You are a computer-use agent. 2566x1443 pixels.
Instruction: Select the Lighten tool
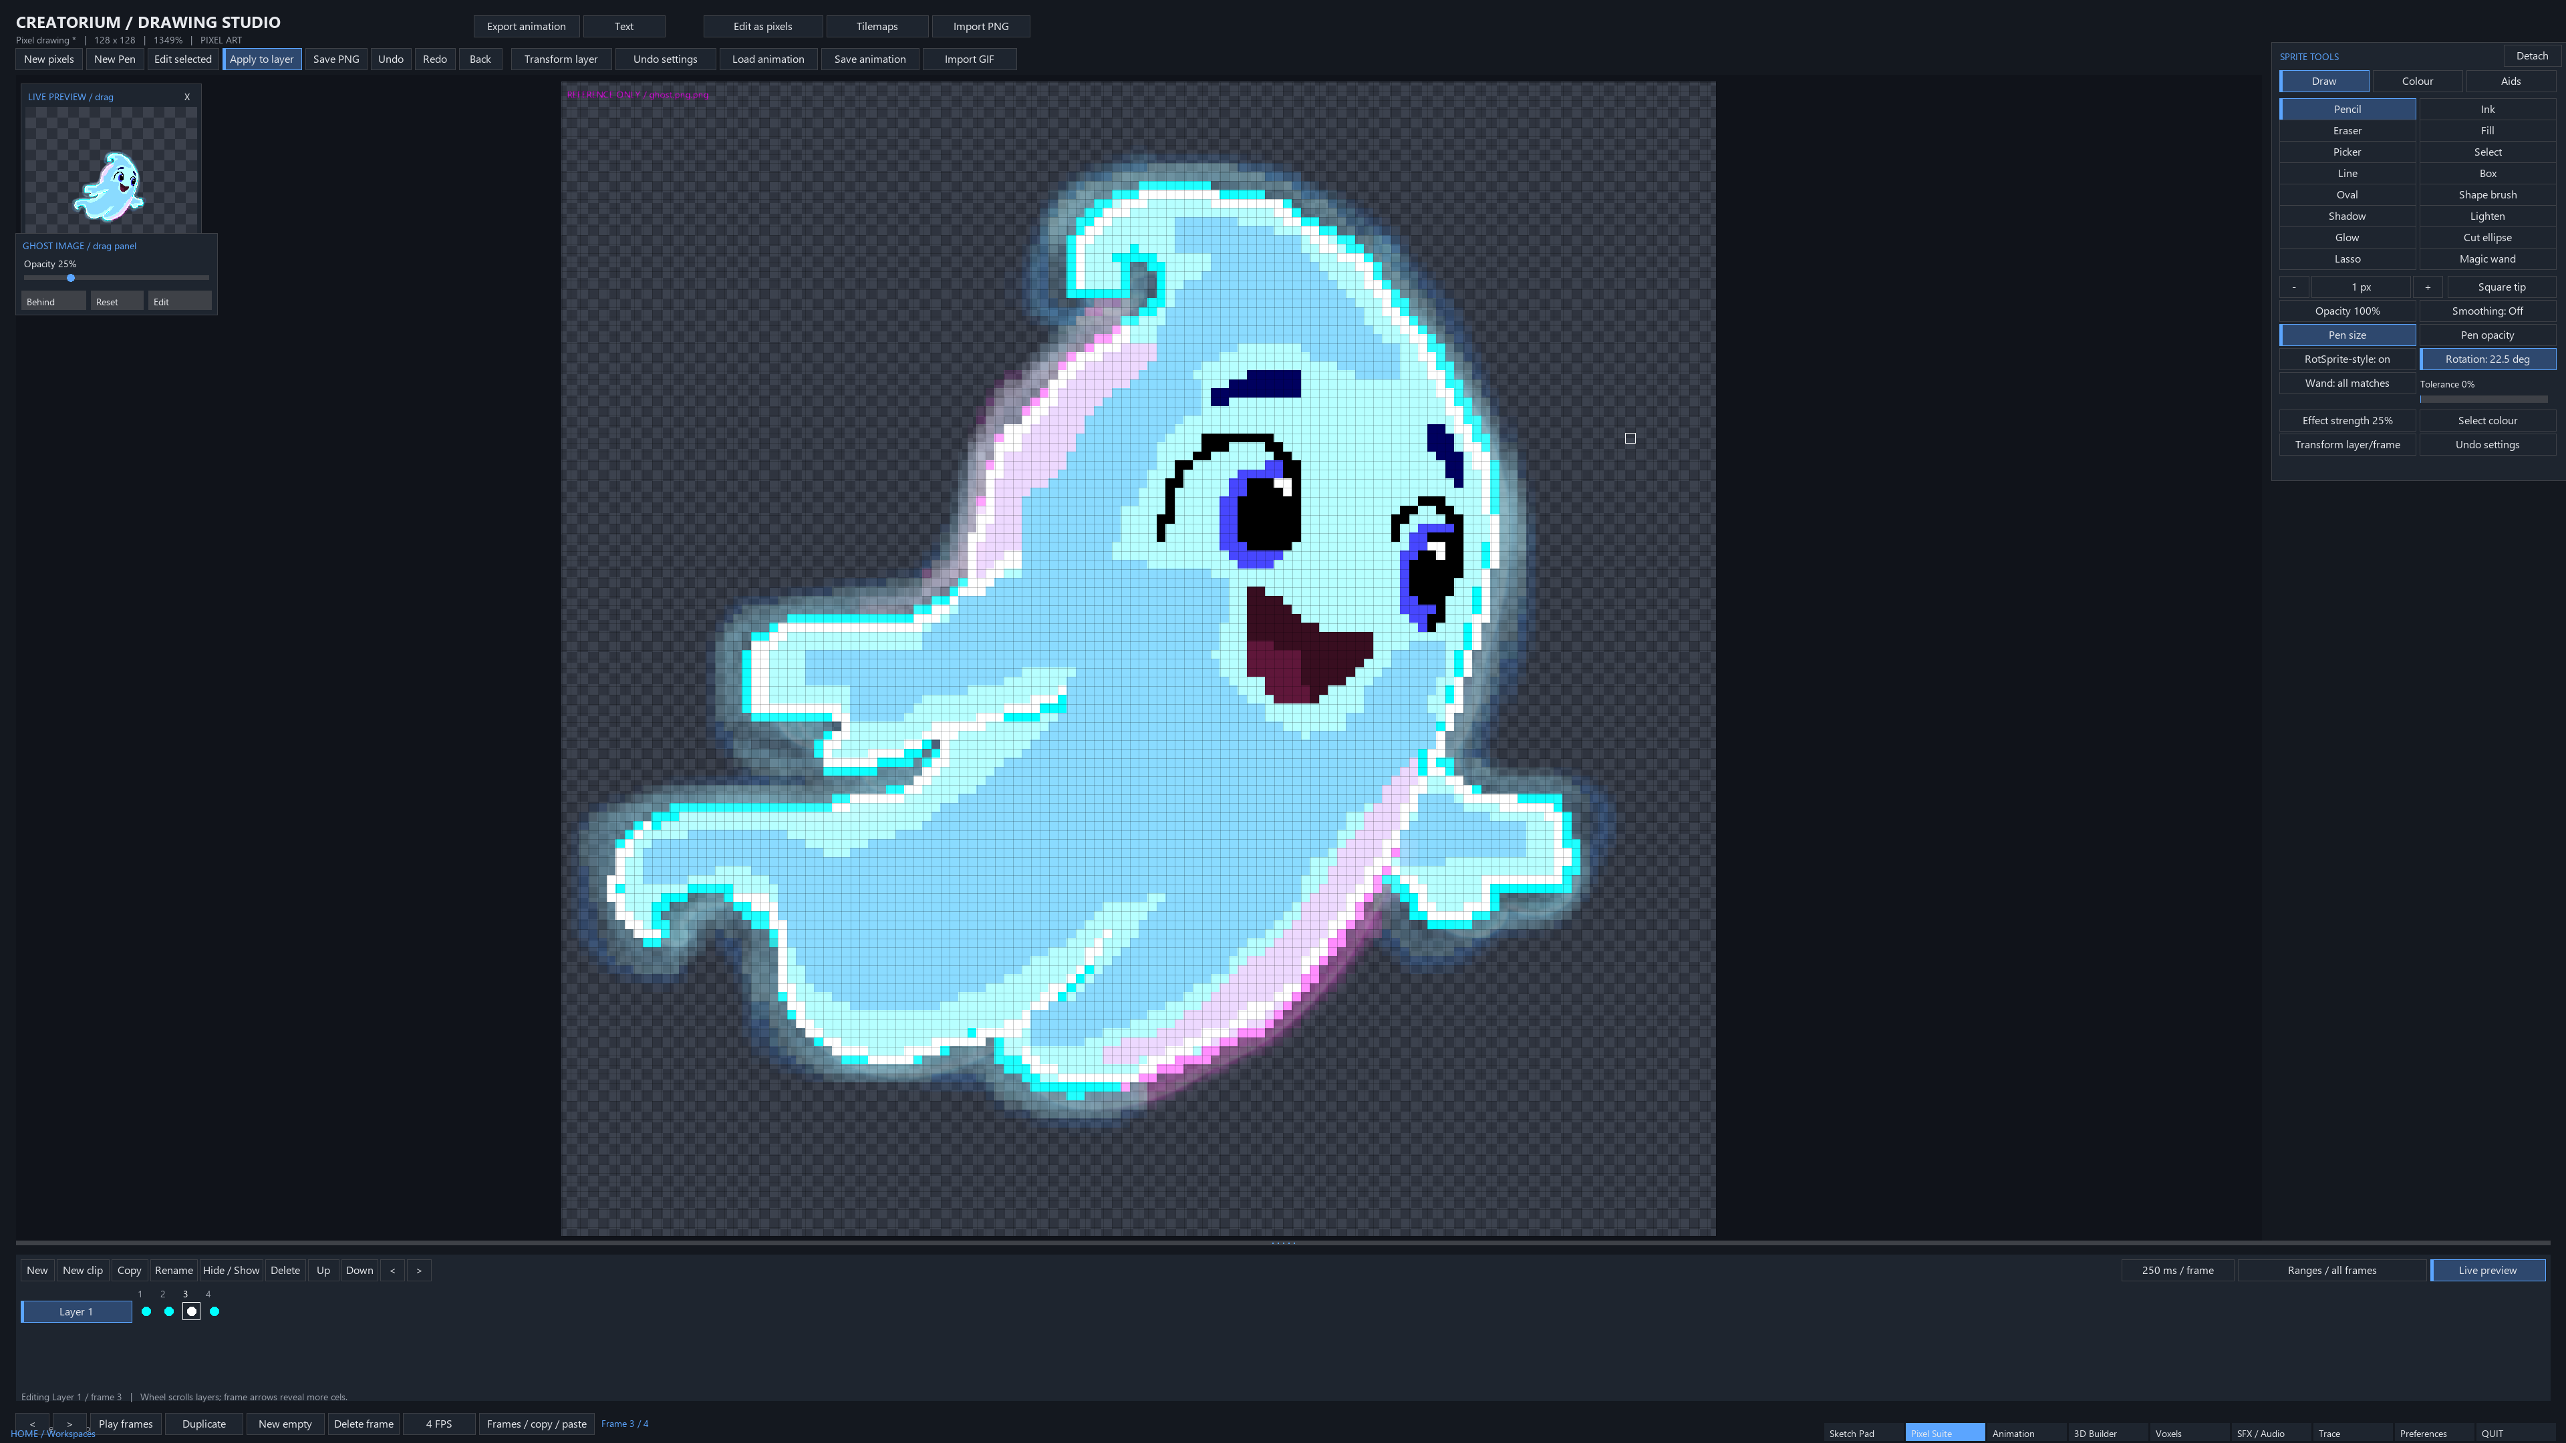click(2487, 216)
